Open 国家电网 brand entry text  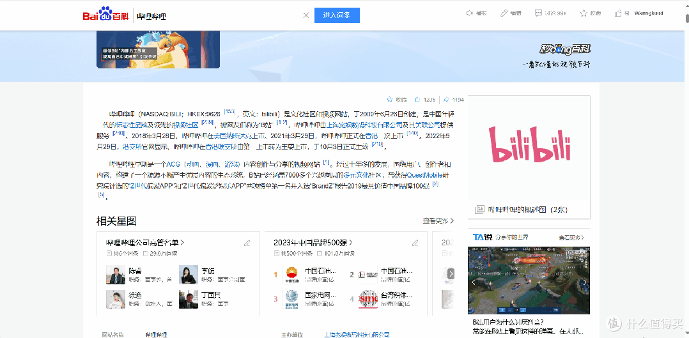tap(321, 295)
